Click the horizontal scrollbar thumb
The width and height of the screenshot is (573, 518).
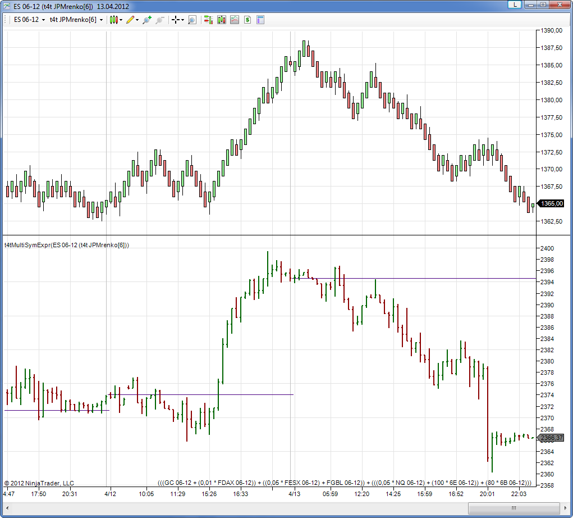tap(514, 508)
